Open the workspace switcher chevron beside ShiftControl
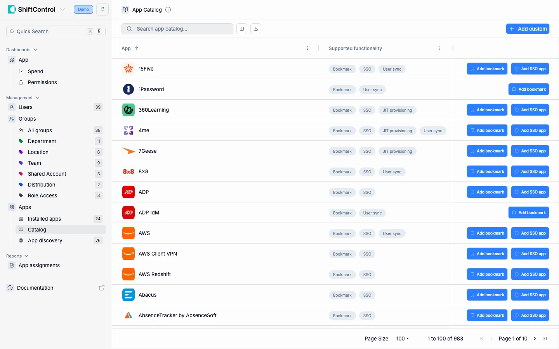Viewport: 559px width, 349px height. pos(62,9)
